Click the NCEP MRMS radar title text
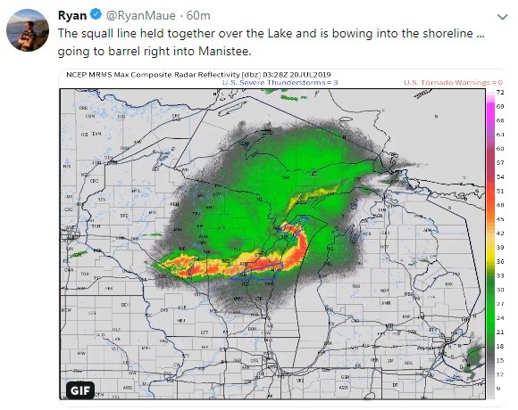518x410 pixels. 198,75
